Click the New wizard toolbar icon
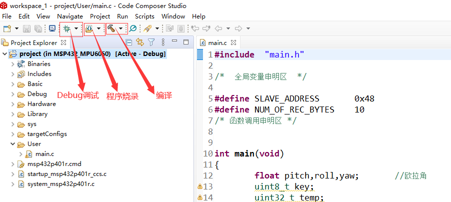Screen dimensions: 451x202 click(x=7, y=28)
